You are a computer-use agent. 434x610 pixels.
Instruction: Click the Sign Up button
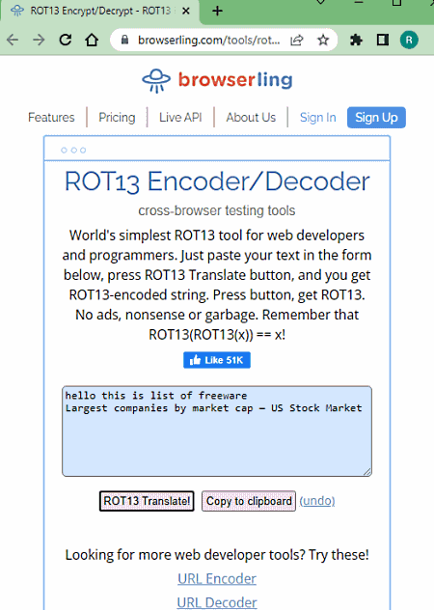point(376,117)
